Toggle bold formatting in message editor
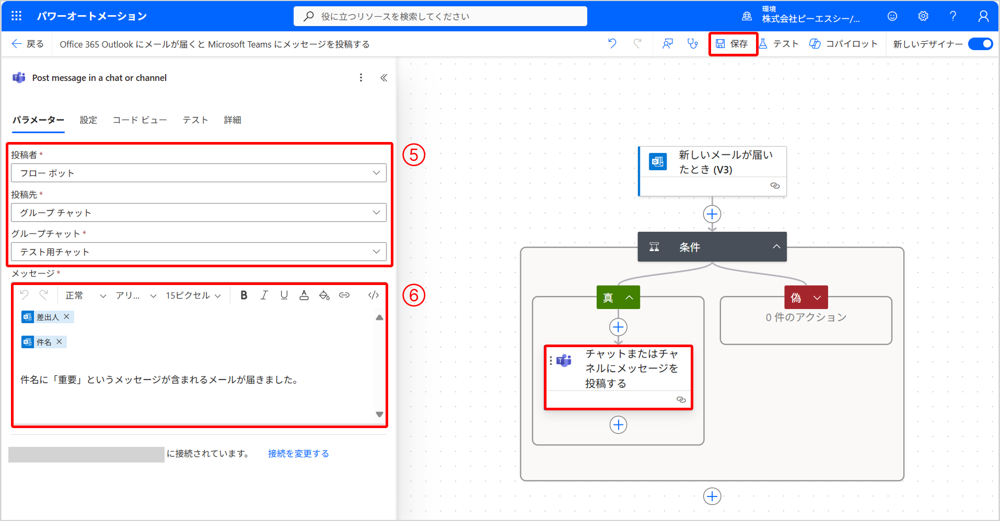 tap(243, 295)
